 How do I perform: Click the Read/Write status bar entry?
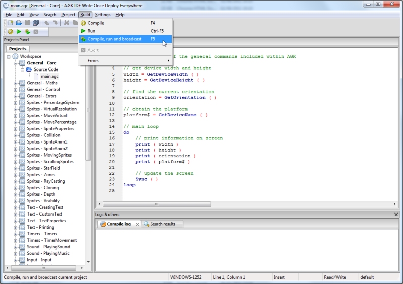click(x=335, y=277)
